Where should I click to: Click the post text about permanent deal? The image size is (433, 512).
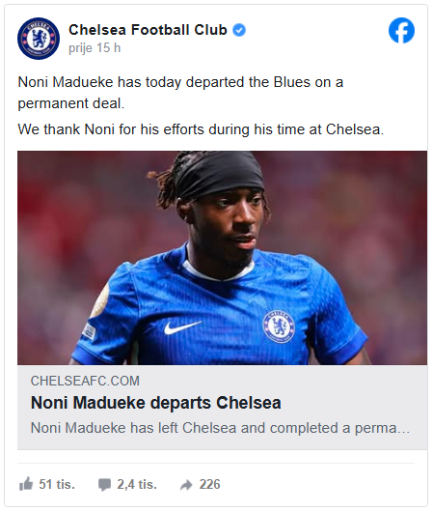[x=180, y=93]
